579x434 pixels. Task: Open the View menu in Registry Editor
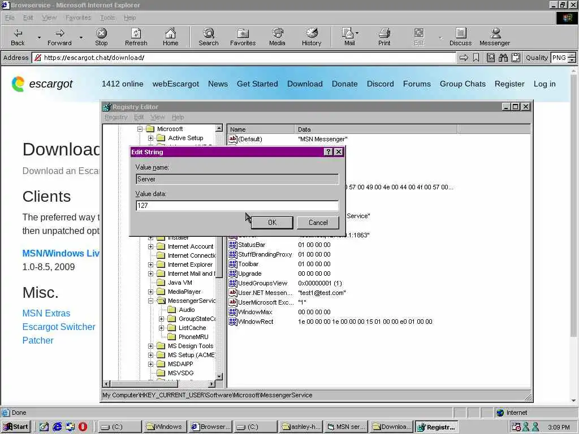pyautogui.click(x=158, y=117)
